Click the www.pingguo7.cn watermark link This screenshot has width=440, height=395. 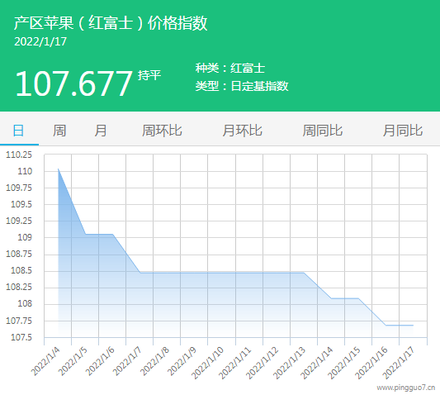[406, 388]
